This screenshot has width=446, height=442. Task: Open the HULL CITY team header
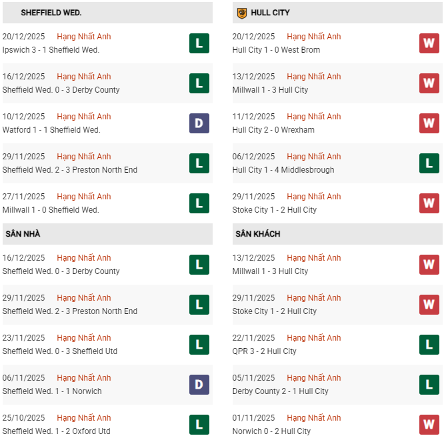pyautogui.click(x=270, y=13)
